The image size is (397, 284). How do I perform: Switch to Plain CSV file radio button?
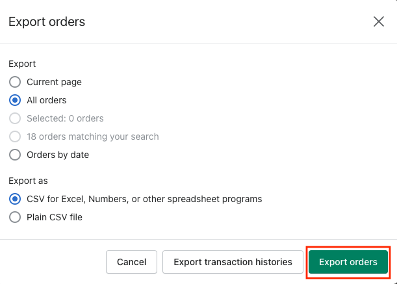pyautogui.click(x=15, y=217)
